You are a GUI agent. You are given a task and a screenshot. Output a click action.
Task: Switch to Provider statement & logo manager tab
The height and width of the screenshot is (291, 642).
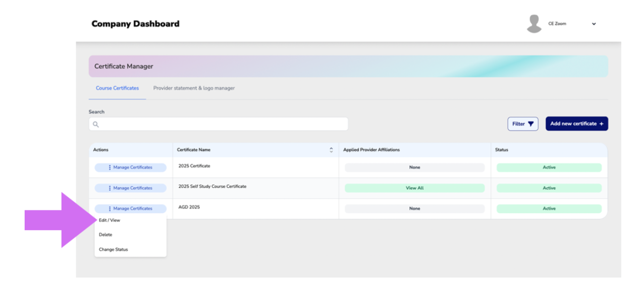pos(194,88)
